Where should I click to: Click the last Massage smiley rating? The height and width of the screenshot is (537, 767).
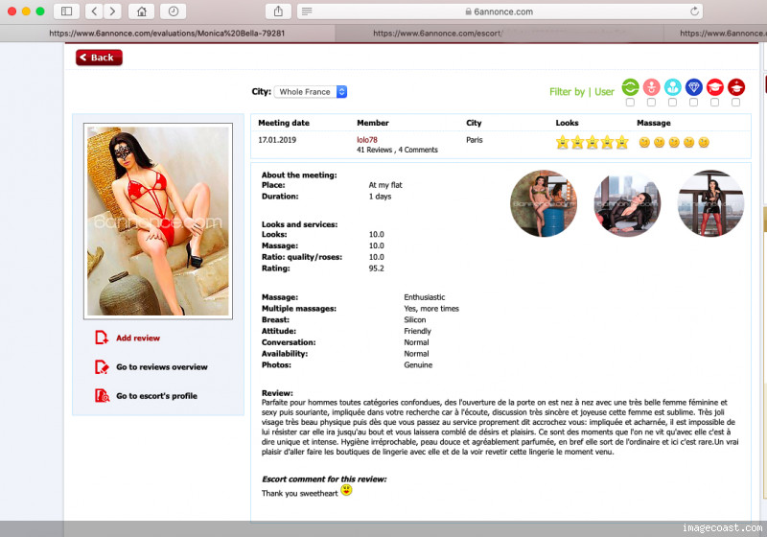click(x=704, y=142)
